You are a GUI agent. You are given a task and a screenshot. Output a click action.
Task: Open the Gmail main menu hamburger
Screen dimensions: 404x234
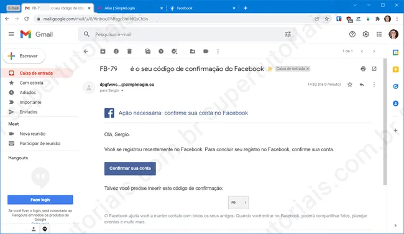[x=11, y=34]
